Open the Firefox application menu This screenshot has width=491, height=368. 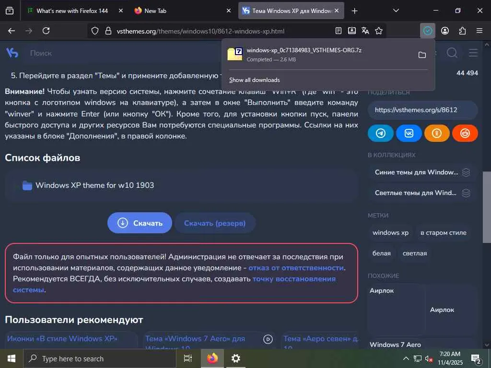click(x=479, y=31)
